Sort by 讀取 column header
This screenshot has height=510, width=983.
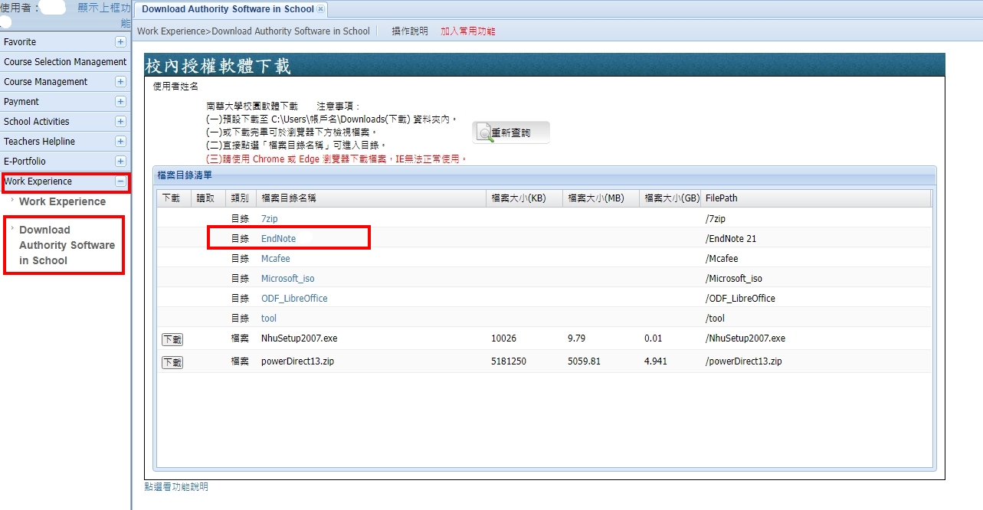[x=207, y=198]
